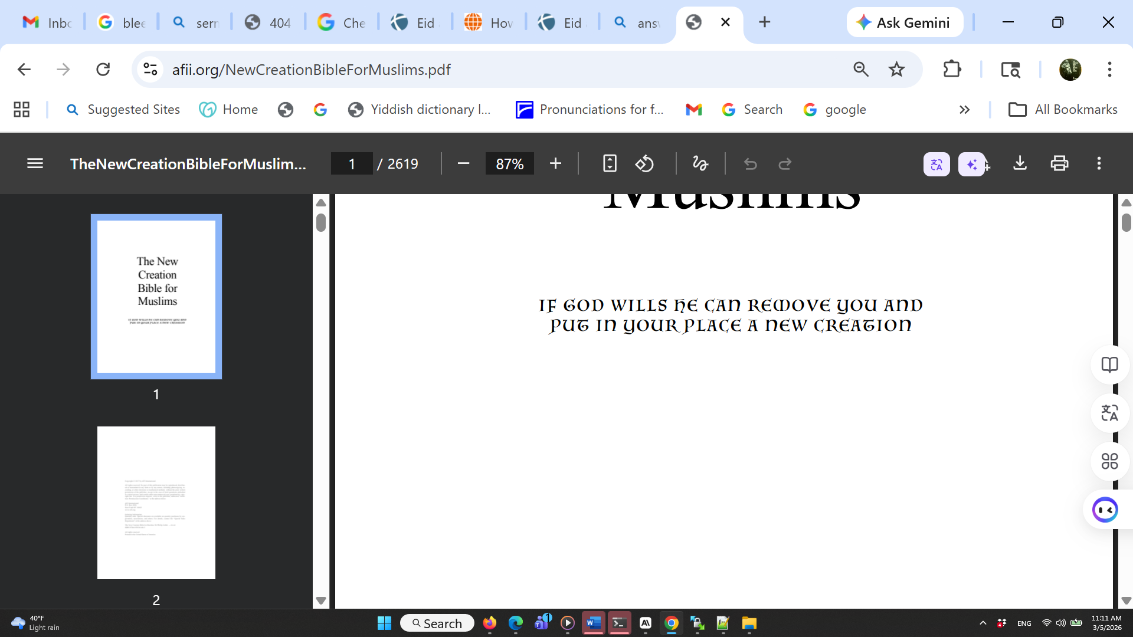The image size is (1133, 637).
Task: Open Ask Gemini
Action: tap(905, 22)
